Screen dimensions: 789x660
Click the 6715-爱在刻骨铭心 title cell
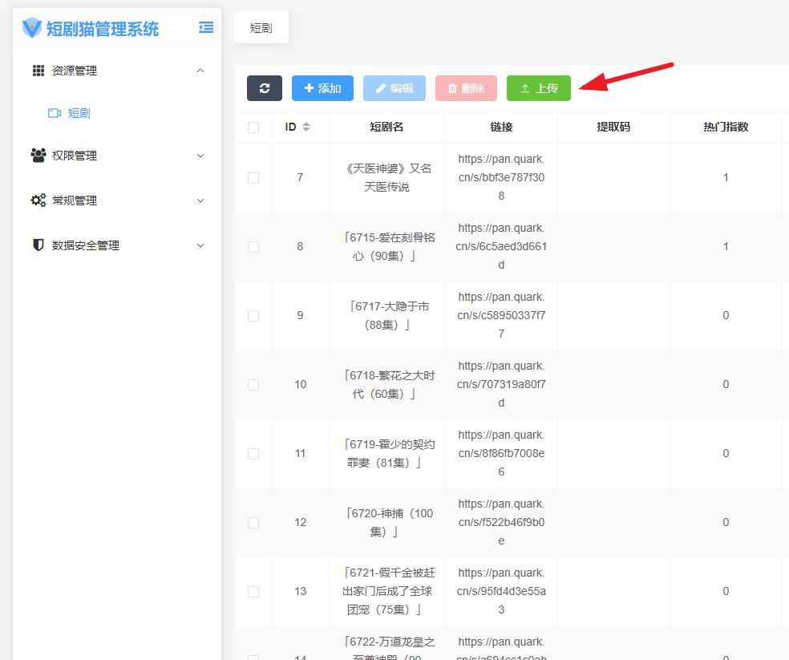click(387, 247)
